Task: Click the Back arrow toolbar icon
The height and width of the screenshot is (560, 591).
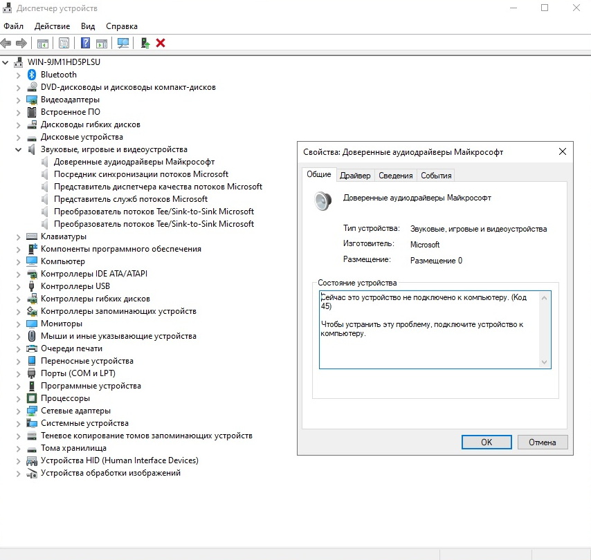Action: pyautogui.click(x=6, y=44)
